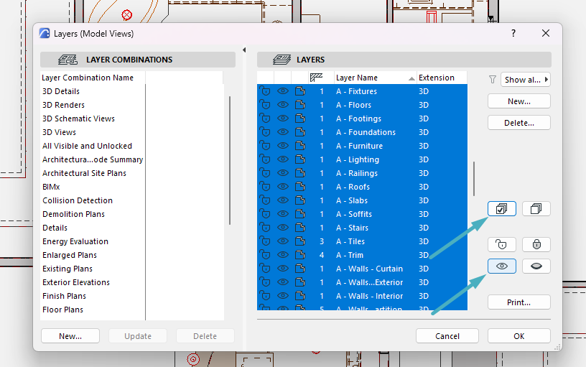Click the Deselect All layers button

point(536,209)
